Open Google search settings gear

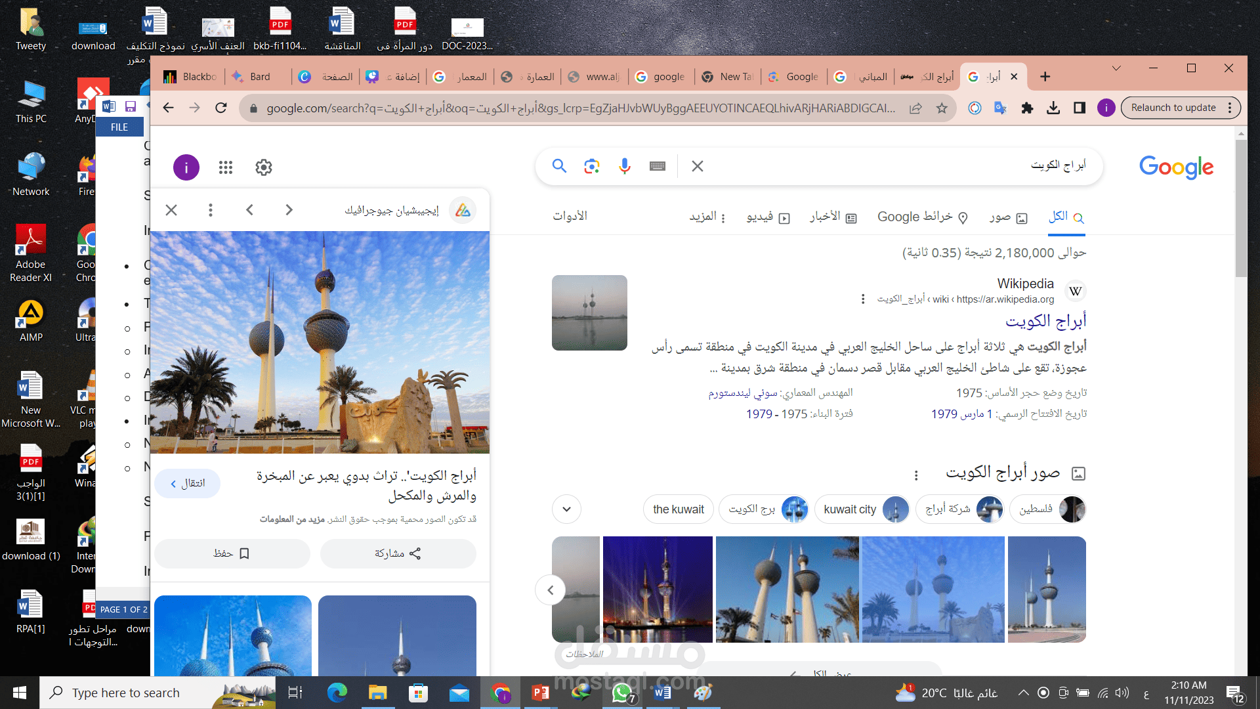(x=264, y=167)
